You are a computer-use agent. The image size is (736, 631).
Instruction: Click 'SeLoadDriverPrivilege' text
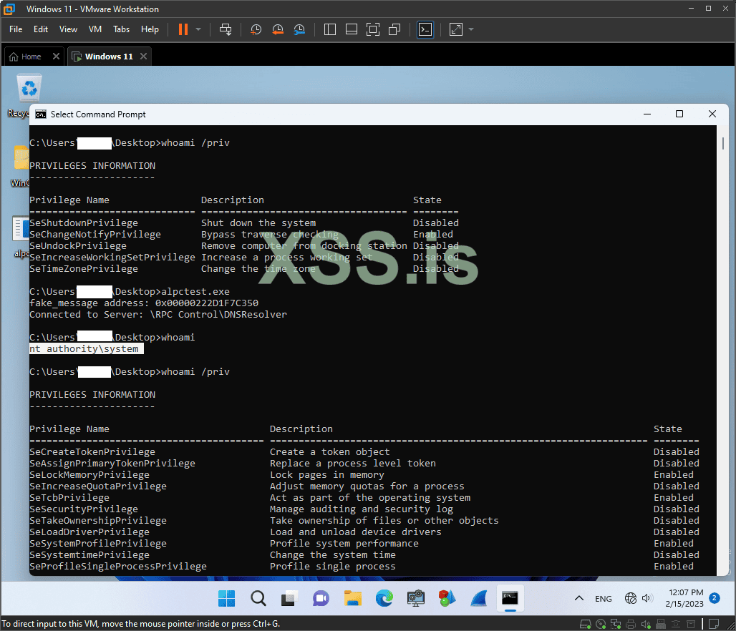[89, 532]
